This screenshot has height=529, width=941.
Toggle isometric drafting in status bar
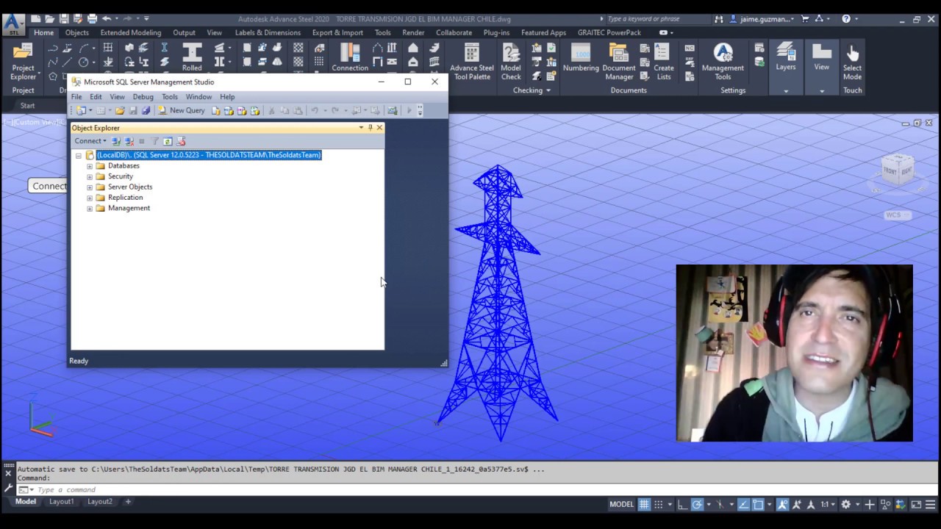[720, 504]
